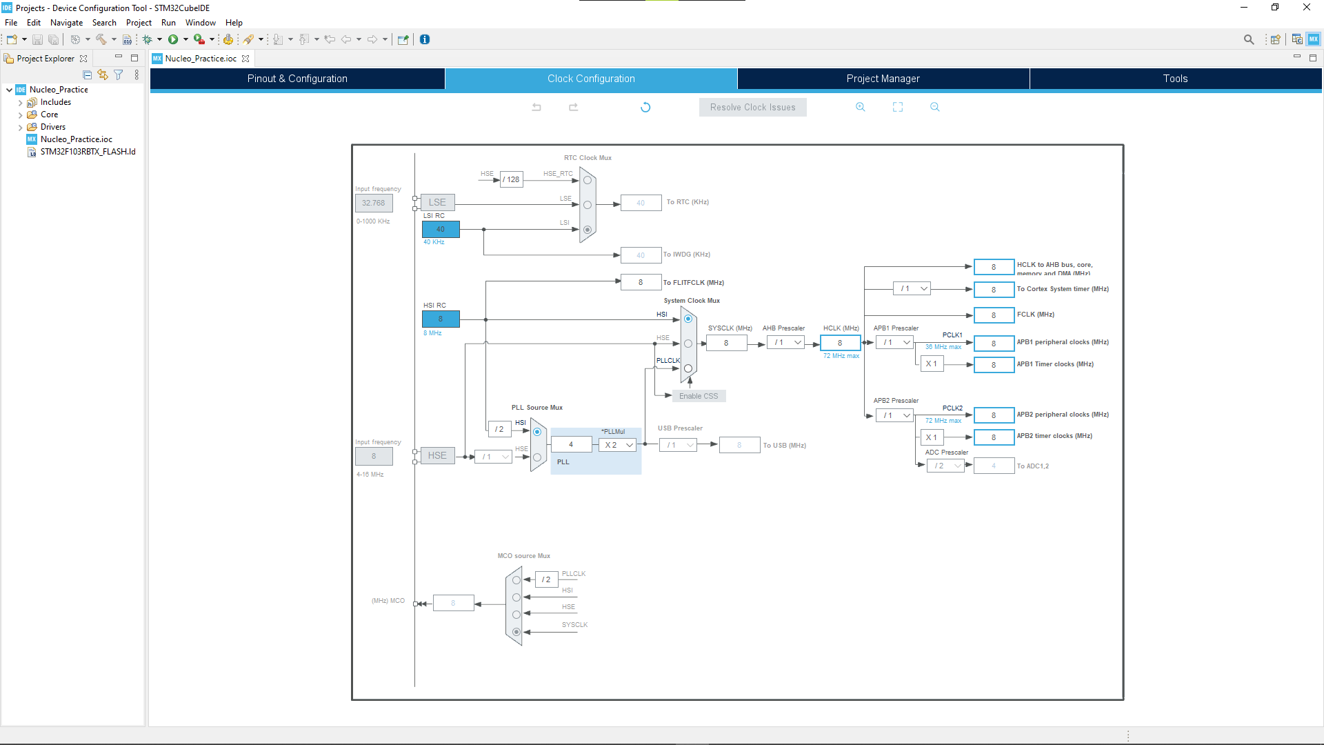
Task: Click Resolve Clock Issues button
Action: coord(752,107)
